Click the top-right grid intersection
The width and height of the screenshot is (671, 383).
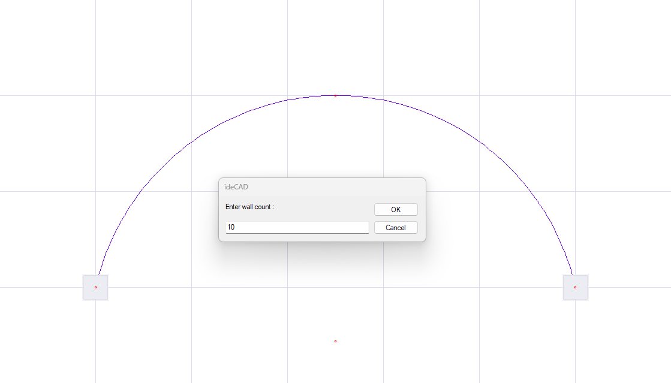[575, 95]
